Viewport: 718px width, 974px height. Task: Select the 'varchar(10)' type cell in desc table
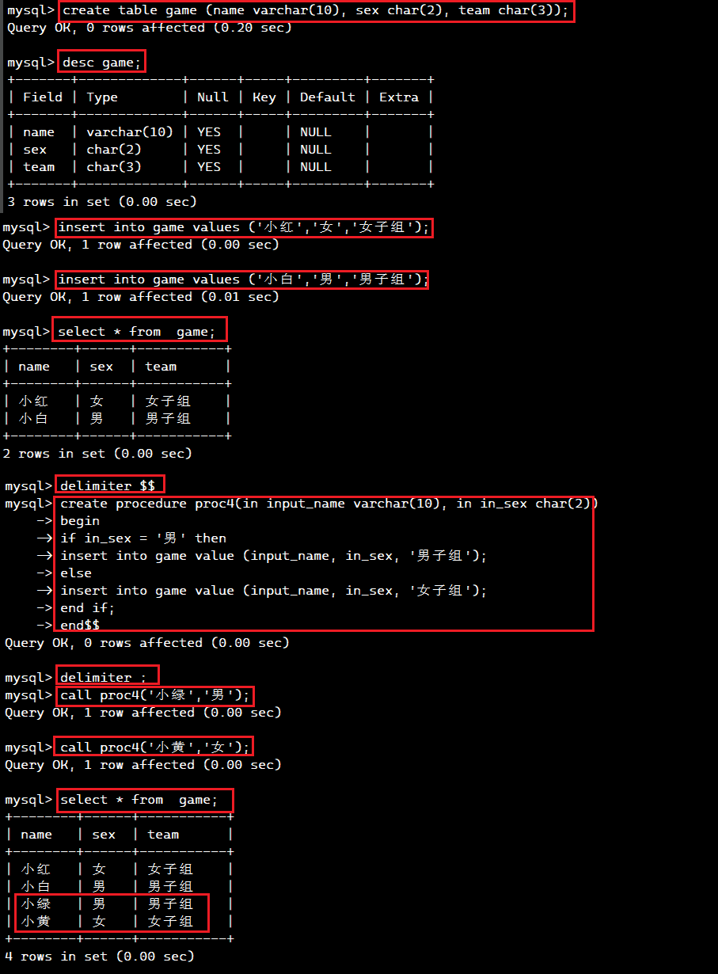coord(129,132)
